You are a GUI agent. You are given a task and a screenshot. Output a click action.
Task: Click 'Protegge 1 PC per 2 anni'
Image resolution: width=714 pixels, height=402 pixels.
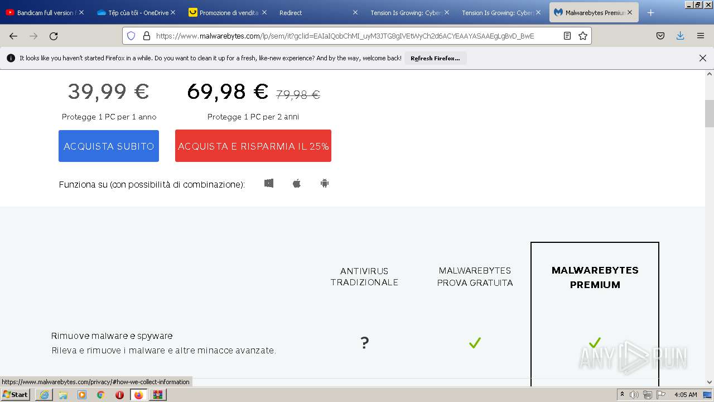[x=253, y=117]
